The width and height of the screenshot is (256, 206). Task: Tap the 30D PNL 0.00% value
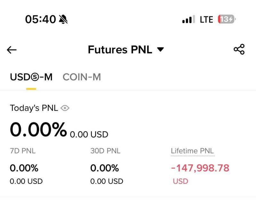pos(105,168)
